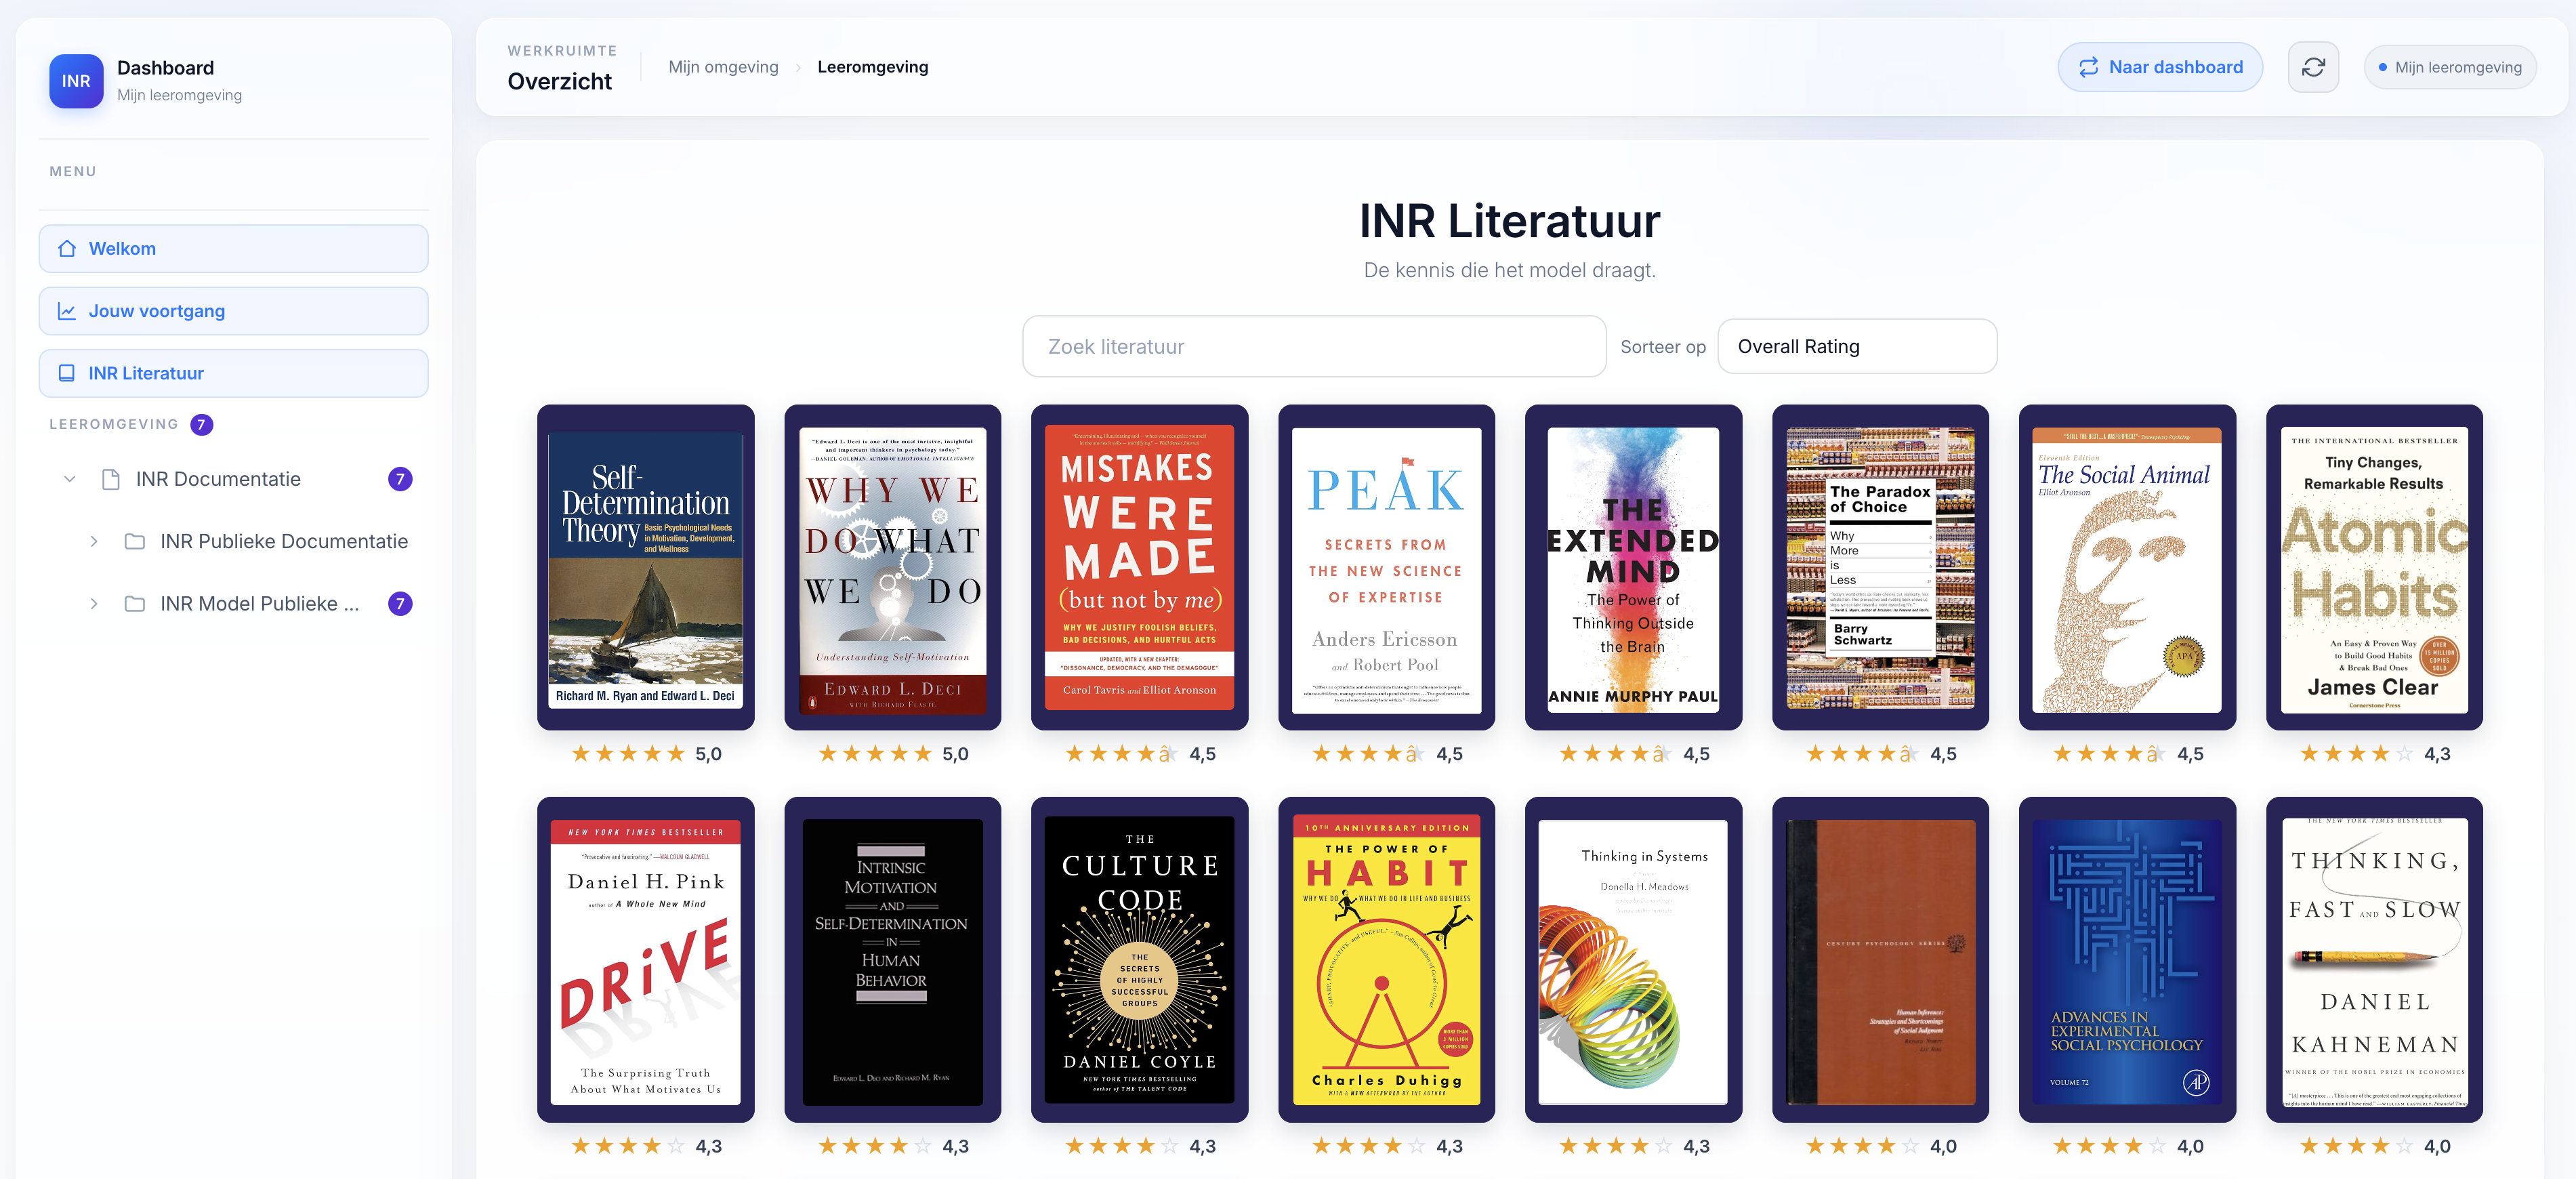Image resolution: width=2576 pixels, height=1179 pixels.
Task: Click the 7 badge on INR Model Publieke
Action: pyautogui.click(x=400, y=604)
